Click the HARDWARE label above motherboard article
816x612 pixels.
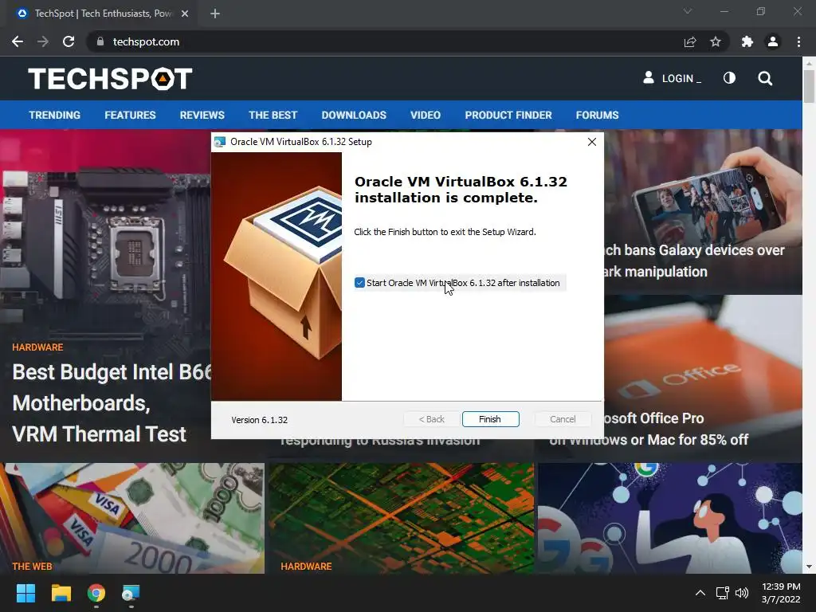pos(37,347)
